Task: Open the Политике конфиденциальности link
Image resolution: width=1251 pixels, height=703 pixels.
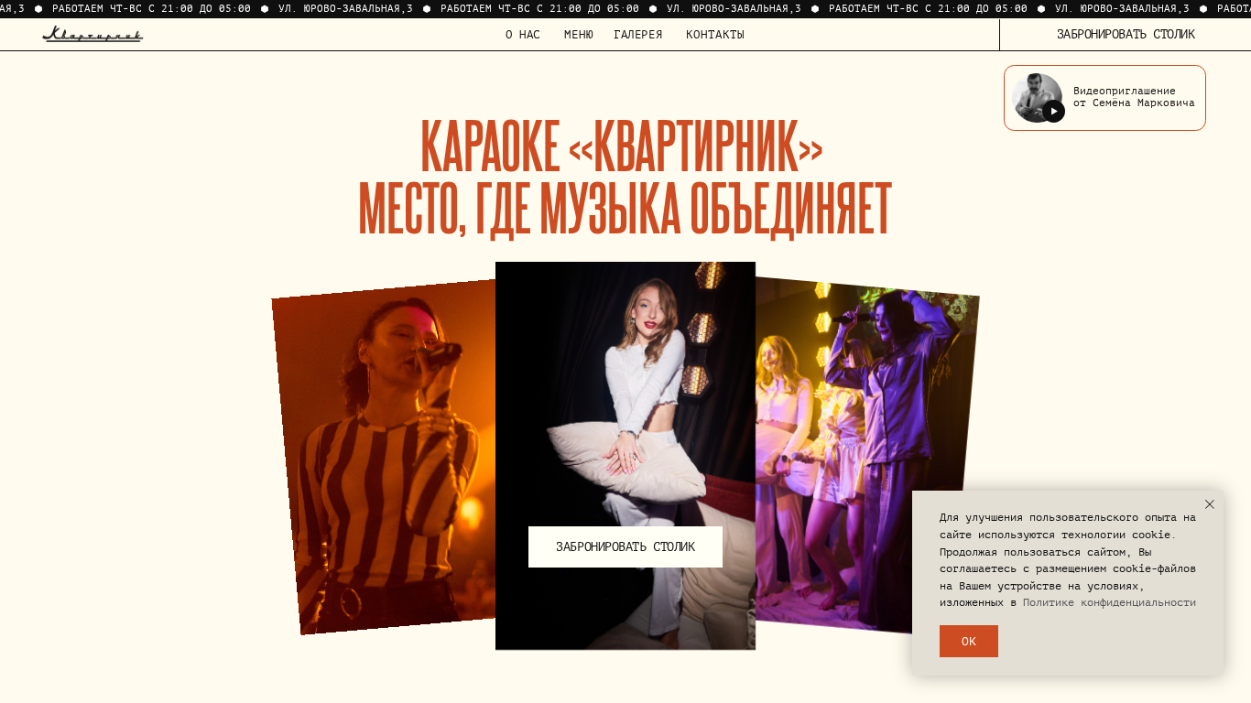Action: pyautogui.click(x=1109, y=602)
